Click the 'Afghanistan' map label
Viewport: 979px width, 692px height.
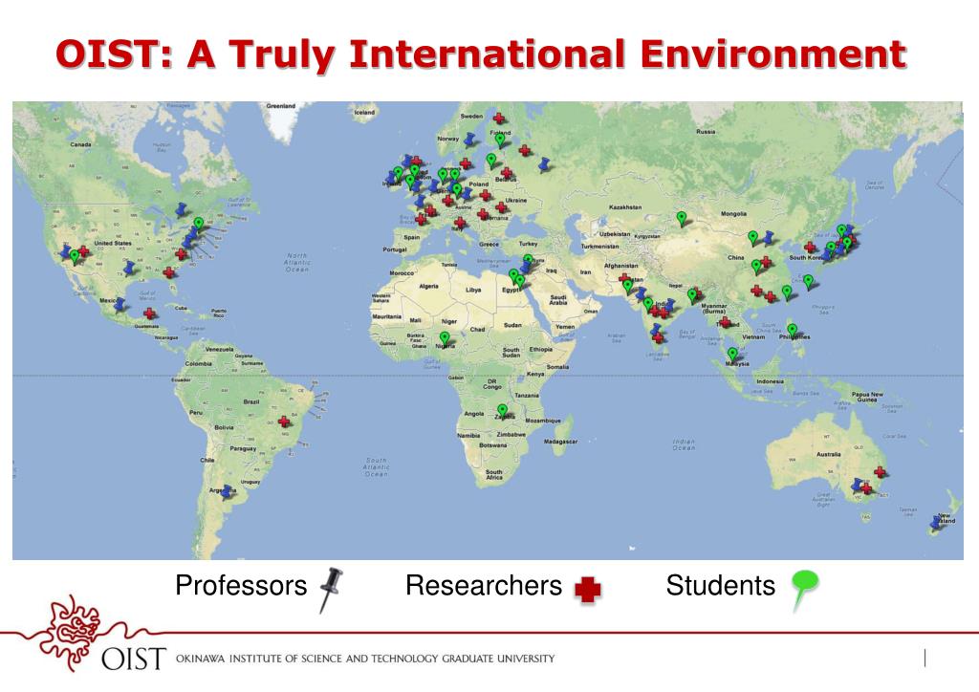621,265
